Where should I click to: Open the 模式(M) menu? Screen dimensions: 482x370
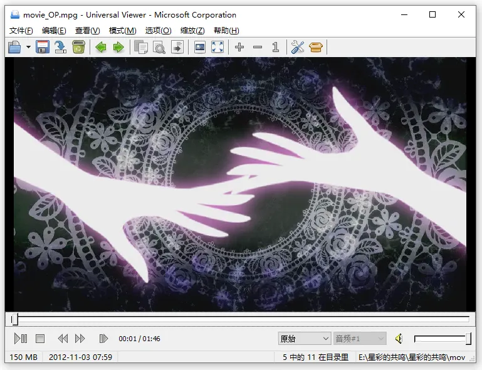pyautogui.click(x=123, y=31)
